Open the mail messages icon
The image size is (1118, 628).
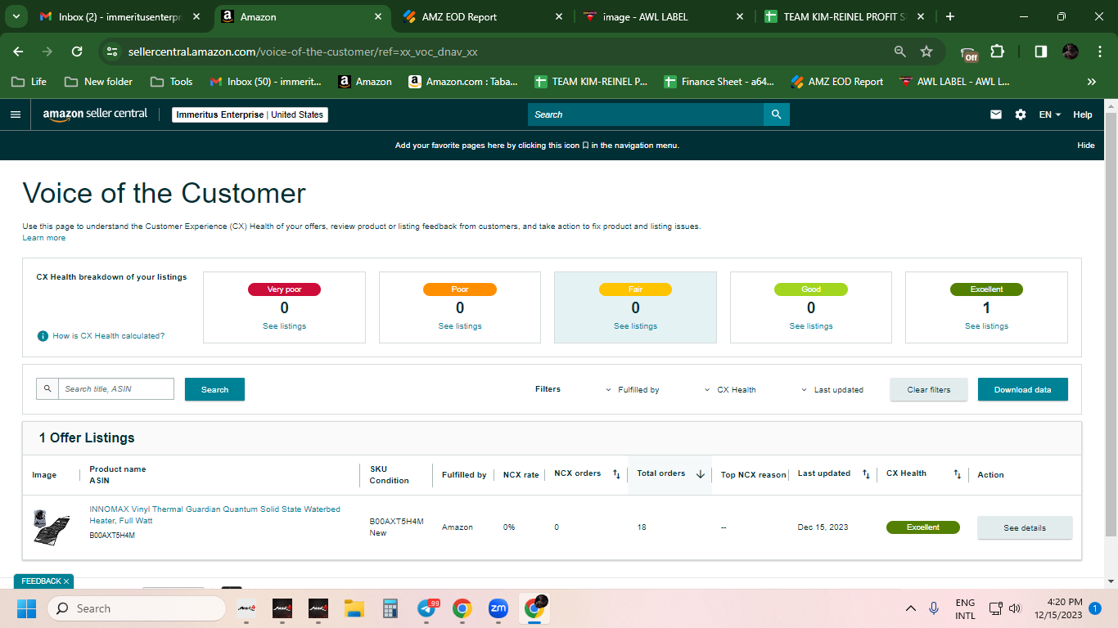pos(996,114)
